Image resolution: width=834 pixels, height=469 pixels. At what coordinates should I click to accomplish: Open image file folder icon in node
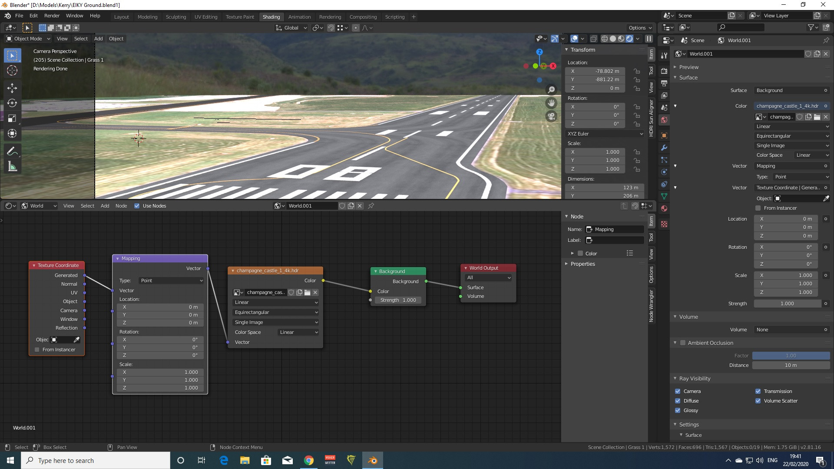(307, 292)
